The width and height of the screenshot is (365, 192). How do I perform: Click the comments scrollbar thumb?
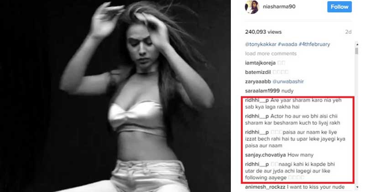357,51
